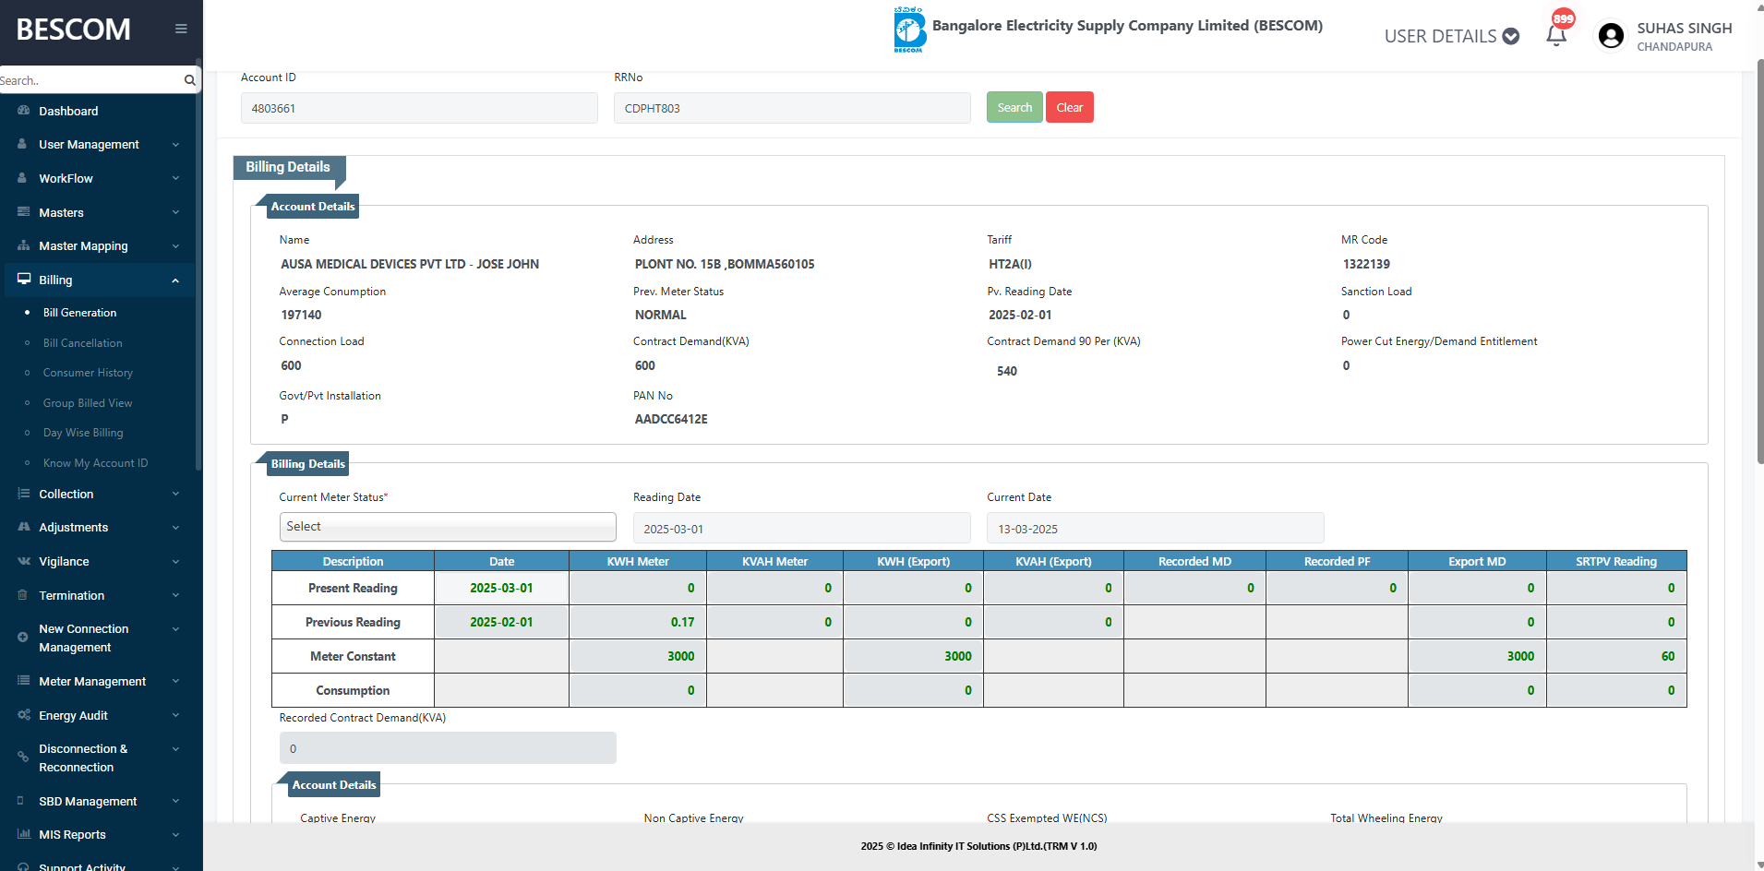1764x871 pixels.
Task: Toggle the hamburger sidebar menu icon
Action: (x=181, y=29)
